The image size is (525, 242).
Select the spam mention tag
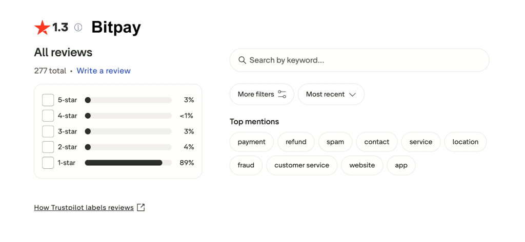pyautogui.click(x=335, y=142)
